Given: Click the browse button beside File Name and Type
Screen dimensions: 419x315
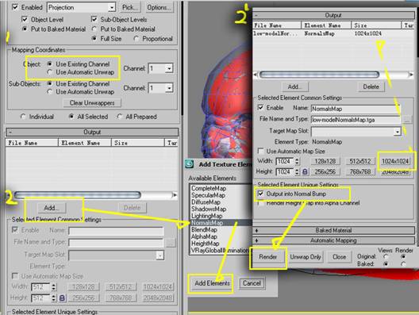Looking at the screenshot, I should [x=407, y=120].
